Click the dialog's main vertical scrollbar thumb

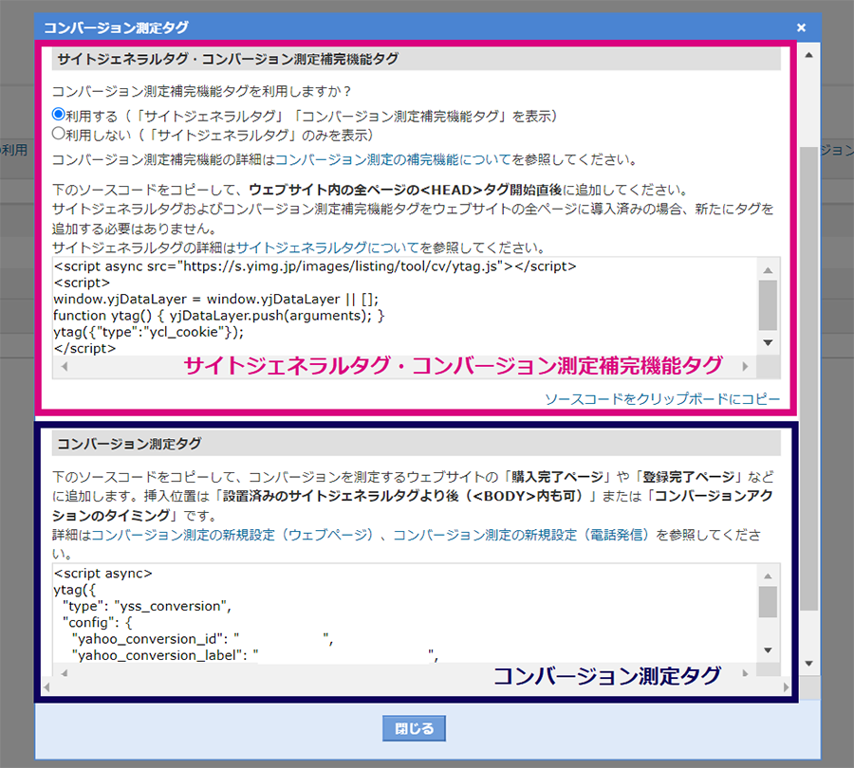tap(809, 378)
